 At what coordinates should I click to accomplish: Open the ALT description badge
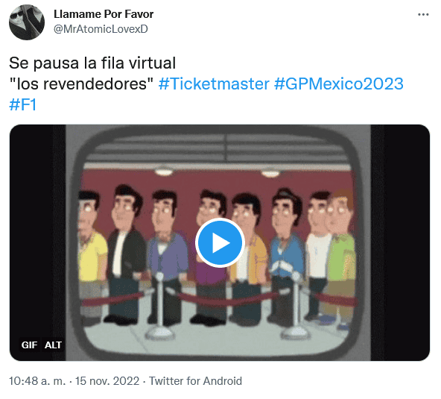click(x=53, y=345)
